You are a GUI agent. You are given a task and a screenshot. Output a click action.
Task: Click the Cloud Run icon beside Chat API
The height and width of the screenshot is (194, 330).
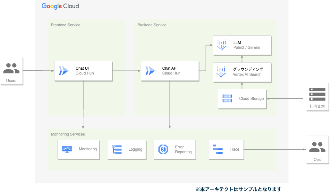coord(150,71)
